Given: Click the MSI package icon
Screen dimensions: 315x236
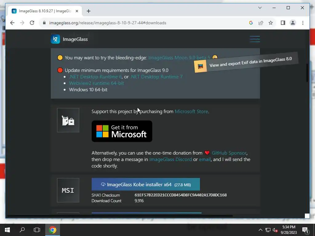Looking at the screenshot, I should pyautogui.click(x=68, y=190).
